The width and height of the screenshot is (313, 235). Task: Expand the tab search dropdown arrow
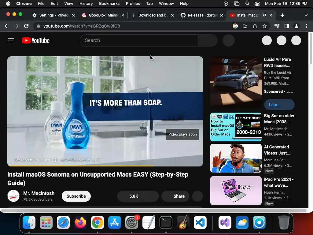[x=306, y=15]
